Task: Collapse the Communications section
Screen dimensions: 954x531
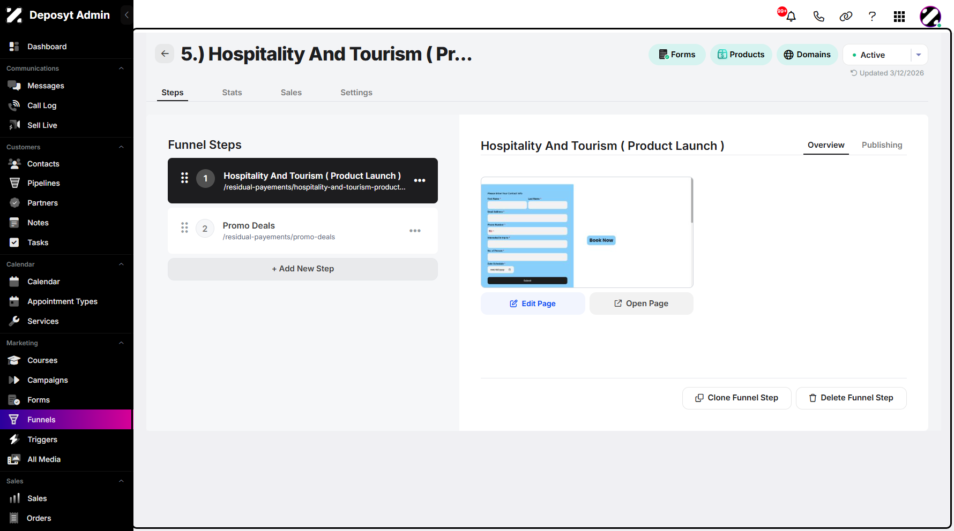Action: 121,69
